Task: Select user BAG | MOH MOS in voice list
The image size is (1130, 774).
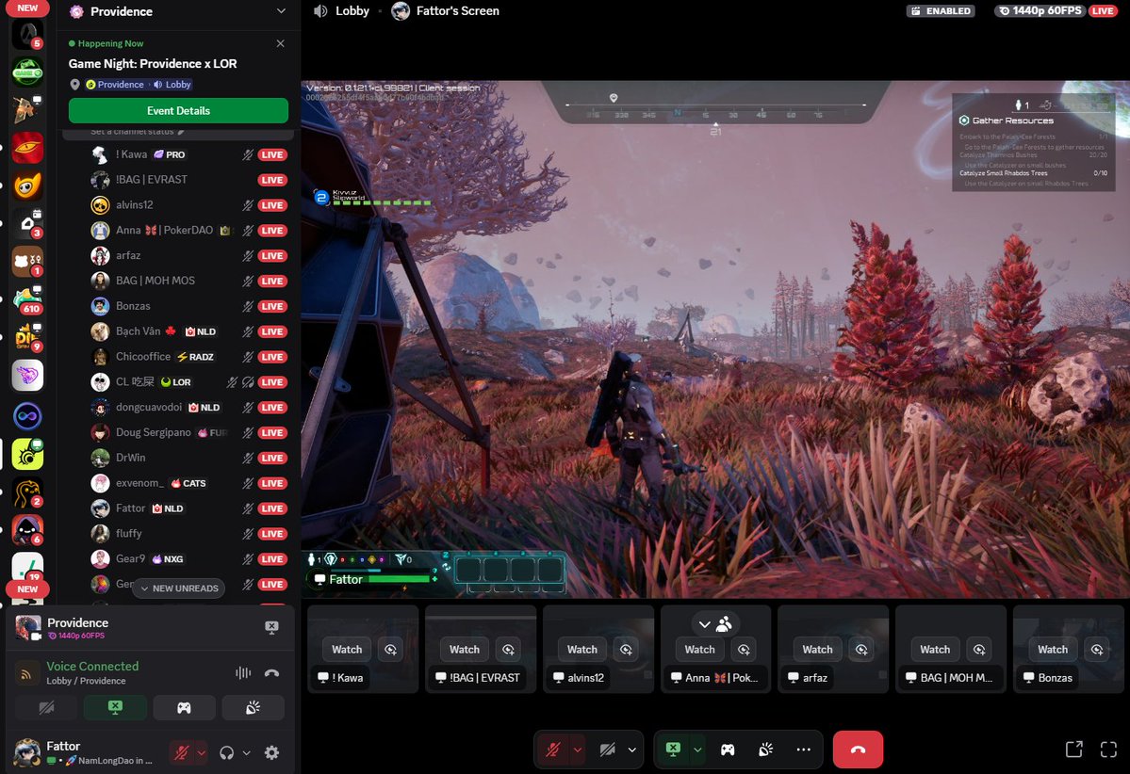Action: pyautogui.click(x=156, y=280)
